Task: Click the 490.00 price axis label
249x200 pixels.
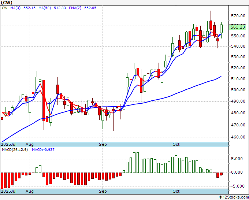Action: [238, 101]
